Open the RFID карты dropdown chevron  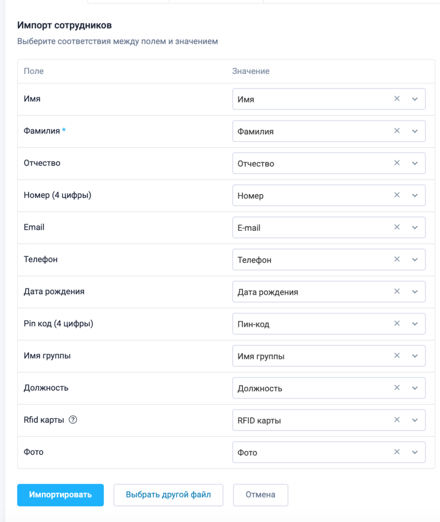415,420
